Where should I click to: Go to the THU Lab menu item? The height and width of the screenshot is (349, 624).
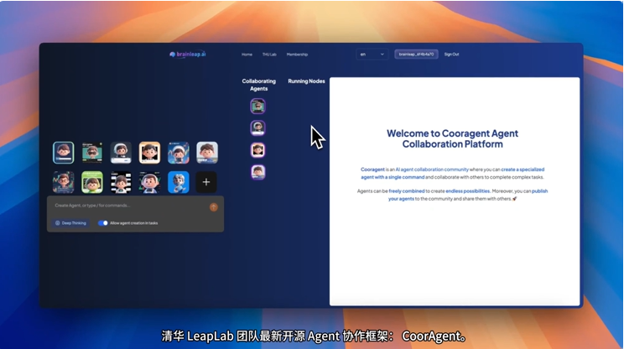269,55
